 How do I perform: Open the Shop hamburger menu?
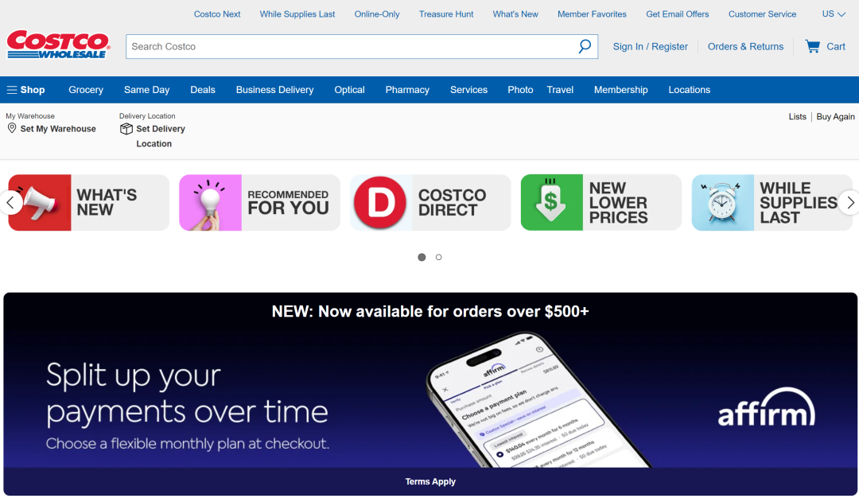click(25, 90)
